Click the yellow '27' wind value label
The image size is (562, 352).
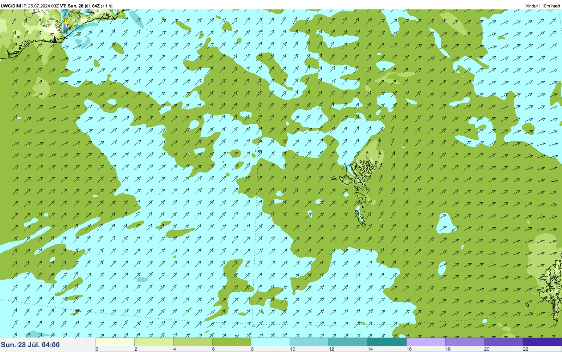[x=65, y=21]
